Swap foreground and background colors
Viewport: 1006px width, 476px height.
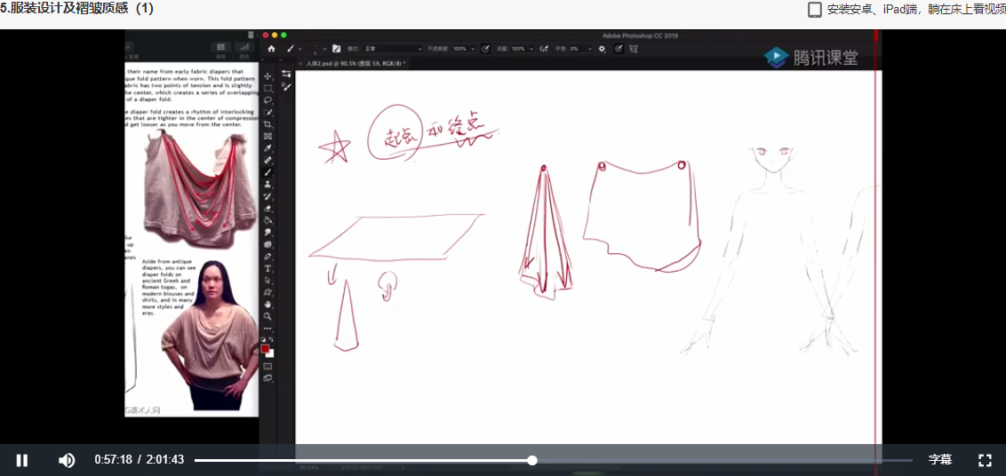coord(271,337)
